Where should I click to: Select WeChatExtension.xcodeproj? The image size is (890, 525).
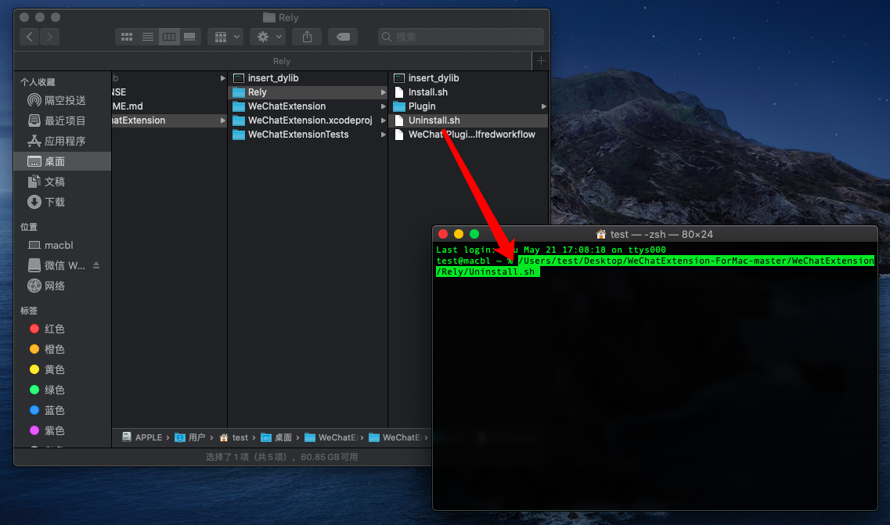[x=308, y=120]
